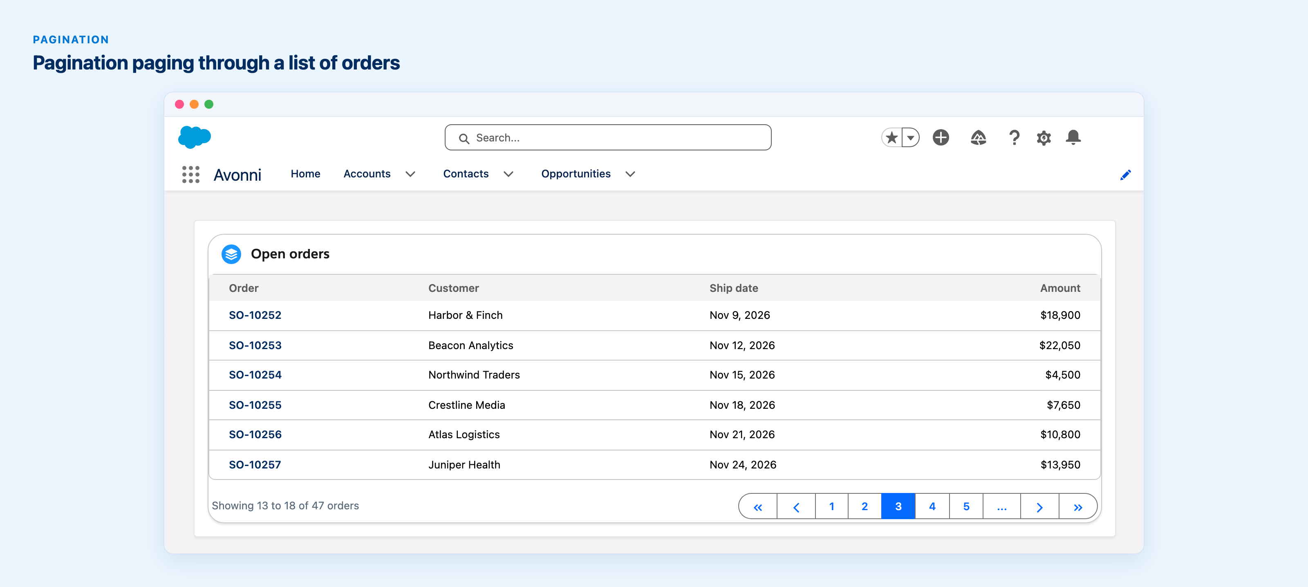The image size is (1308, 587).
Task: Go to previous page chevron
Action: (796, 506)
